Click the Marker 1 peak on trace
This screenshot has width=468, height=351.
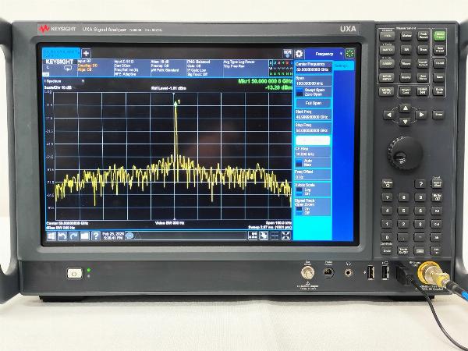click(175, 105)
